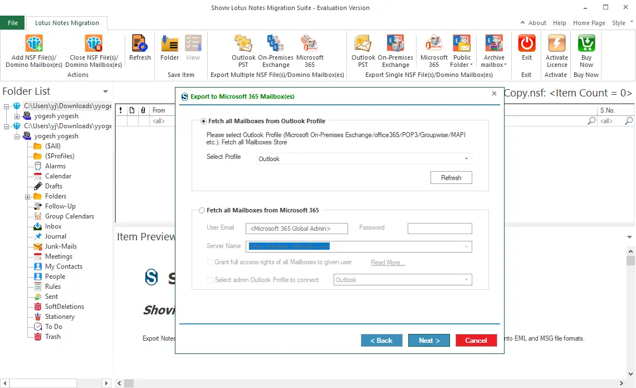
Task: Select the SoftDeletions folder in tree
Action: pos(65,307)
